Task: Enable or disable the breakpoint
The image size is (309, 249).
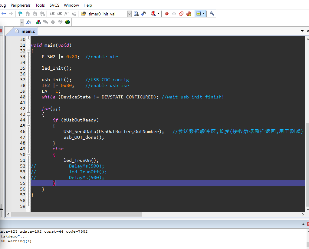Action: (174, 14)
